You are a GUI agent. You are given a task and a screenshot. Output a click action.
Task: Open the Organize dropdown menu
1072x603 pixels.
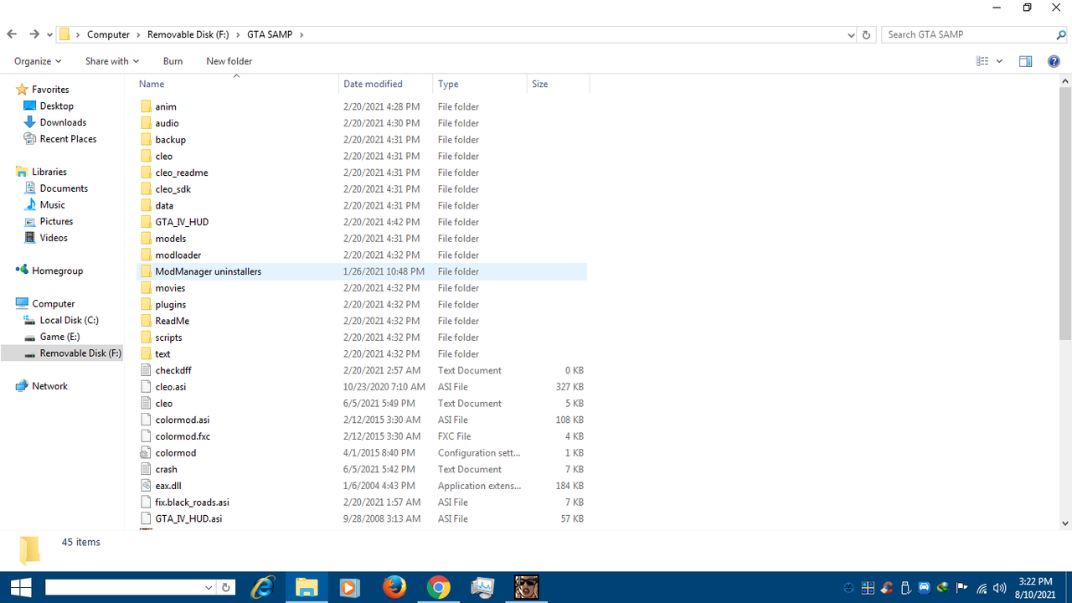click(x=38, y=61)
